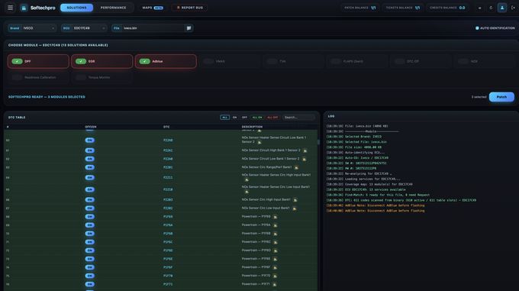Screen dimensions: 519x291
Task: Toggle ON switch for NOx Sensor Circ Low Input Bank1
Action: tap(89, 208)
